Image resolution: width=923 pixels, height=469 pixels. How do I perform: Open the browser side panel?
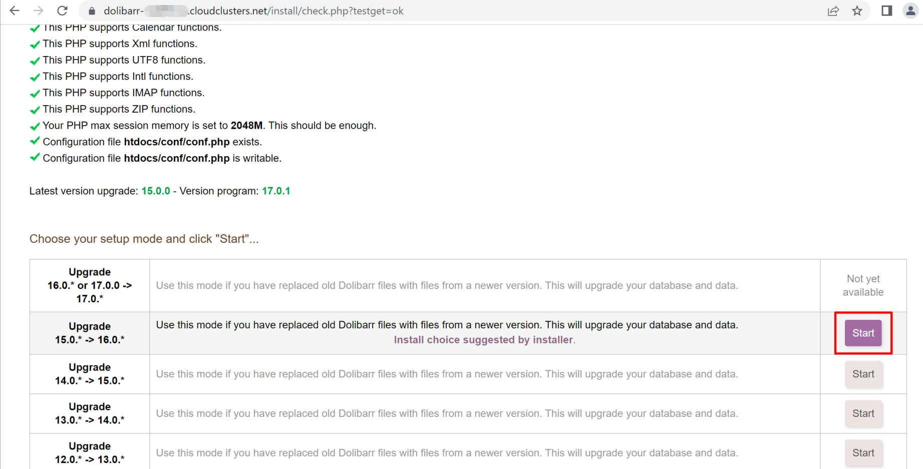886,11
